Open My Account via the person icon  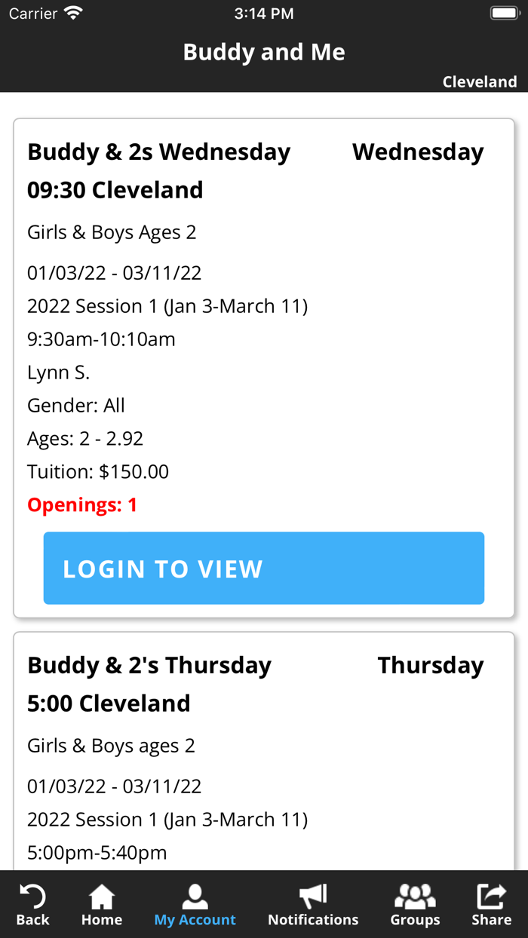coord(195,897)
